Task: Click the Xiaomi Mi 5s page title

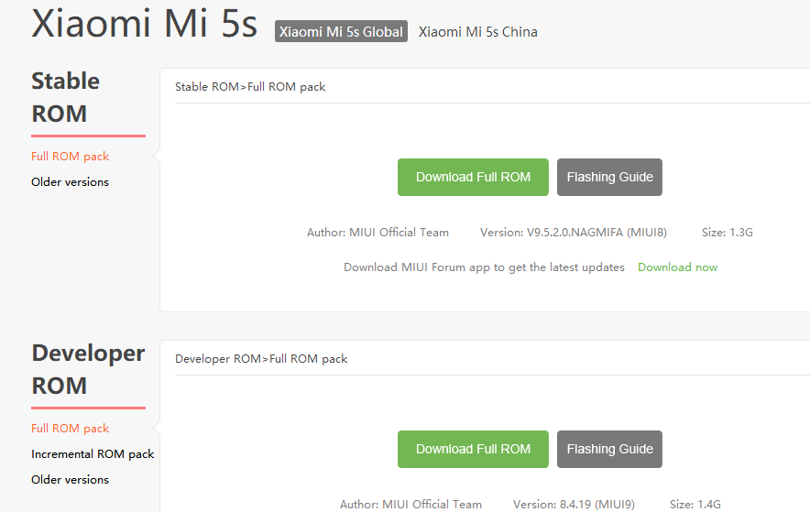Action: [x=144, y=24]
